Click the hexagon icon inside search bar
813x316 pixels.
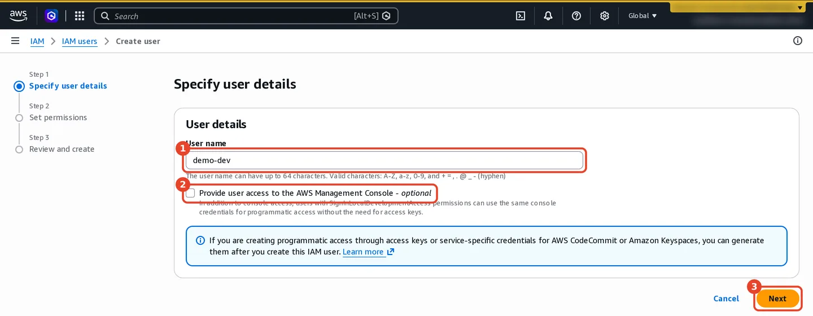[x=386, y=16]
